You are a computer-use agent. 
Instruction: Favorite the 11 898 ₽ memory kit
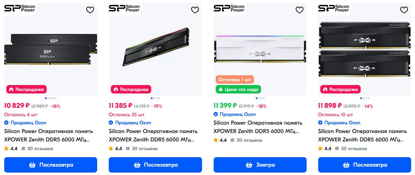[404, 10]
